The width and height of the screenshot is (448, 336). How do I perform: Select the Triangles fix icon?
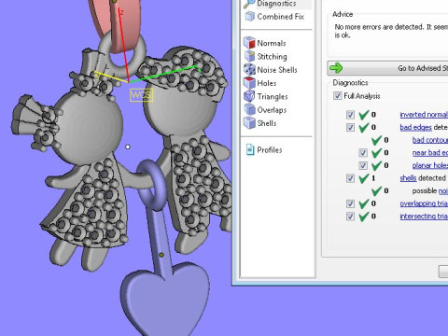coord(249,96)
